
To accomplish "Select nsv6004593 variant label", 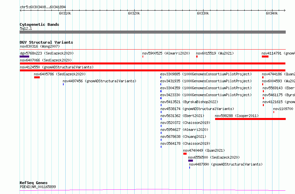I will click(x=278, y=81).
